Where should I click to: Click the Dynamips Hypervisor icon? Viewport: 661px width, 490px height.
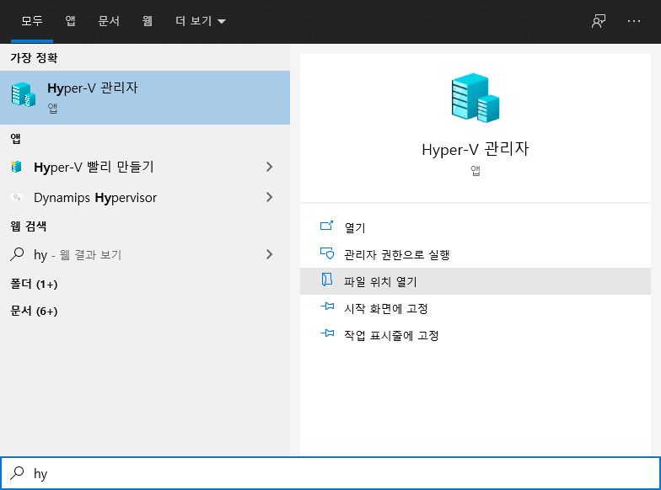click(x=17, y=197)
